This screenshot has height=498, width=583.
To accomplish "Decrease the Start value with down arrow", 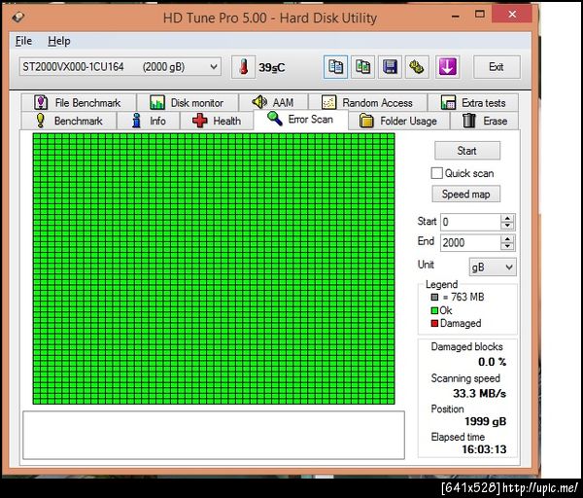I will 507,226.
